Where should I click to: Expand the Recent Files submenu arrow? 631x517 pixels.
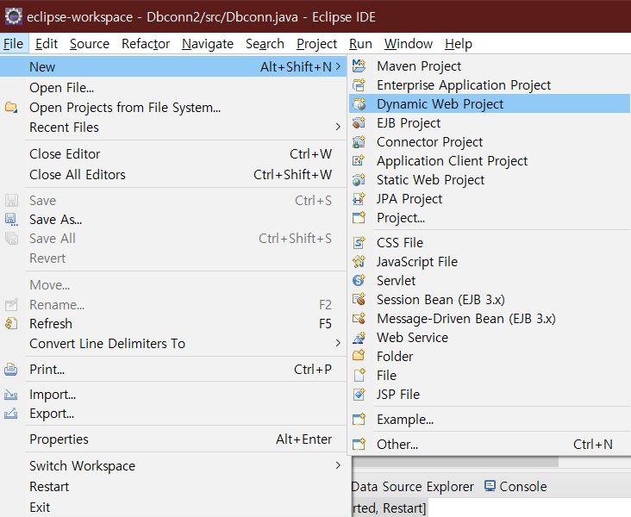[338, 127]
